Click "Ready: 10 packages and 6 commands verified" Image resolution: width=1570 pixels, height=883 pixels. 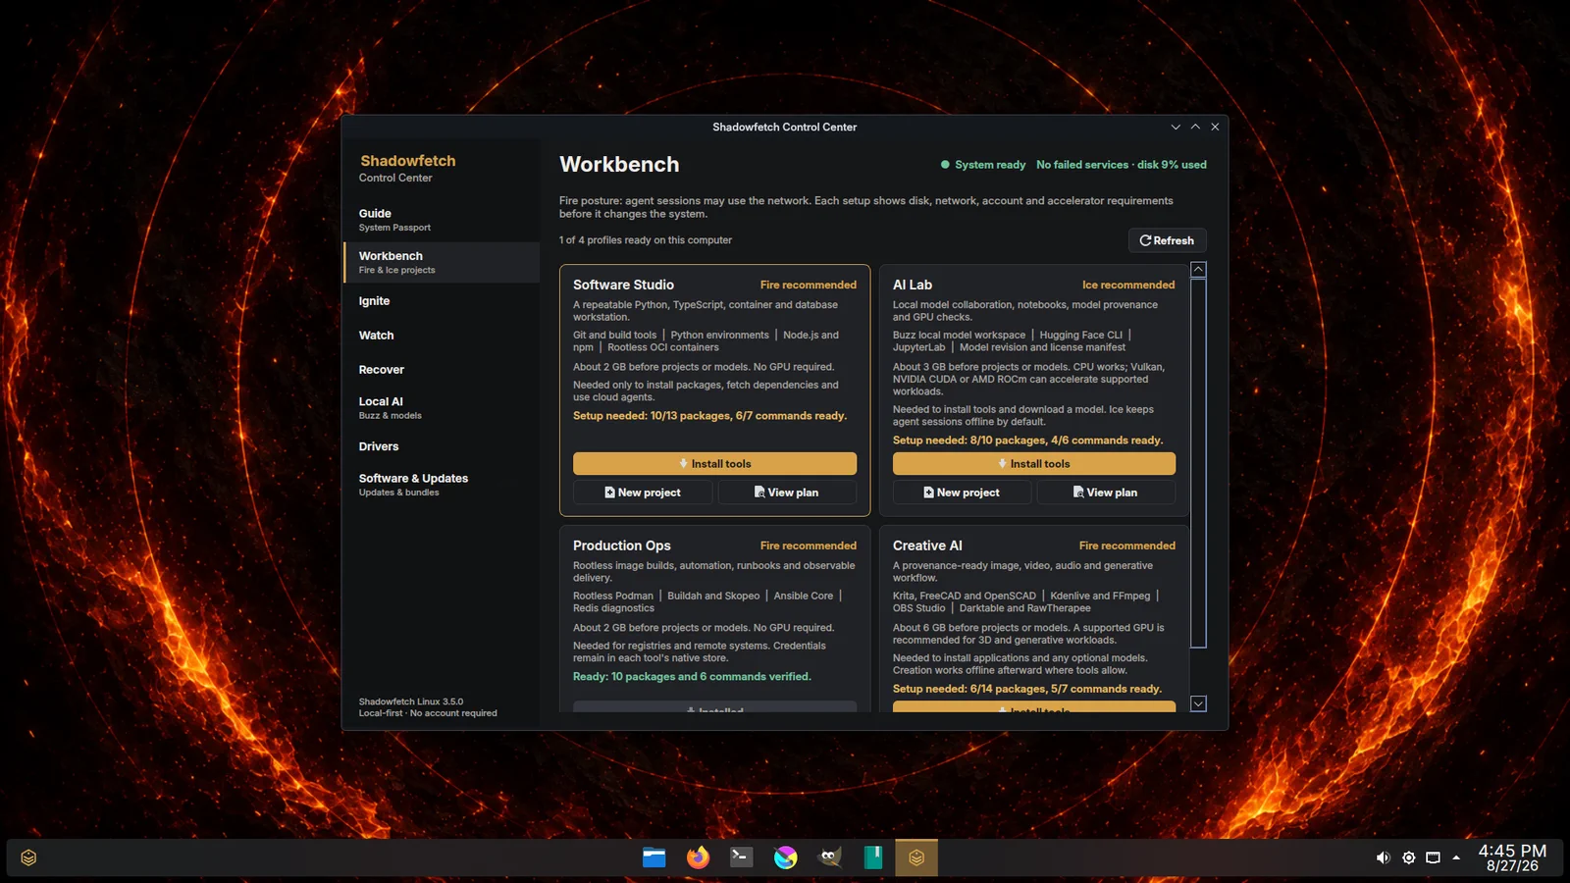click(x=692, y=677)
